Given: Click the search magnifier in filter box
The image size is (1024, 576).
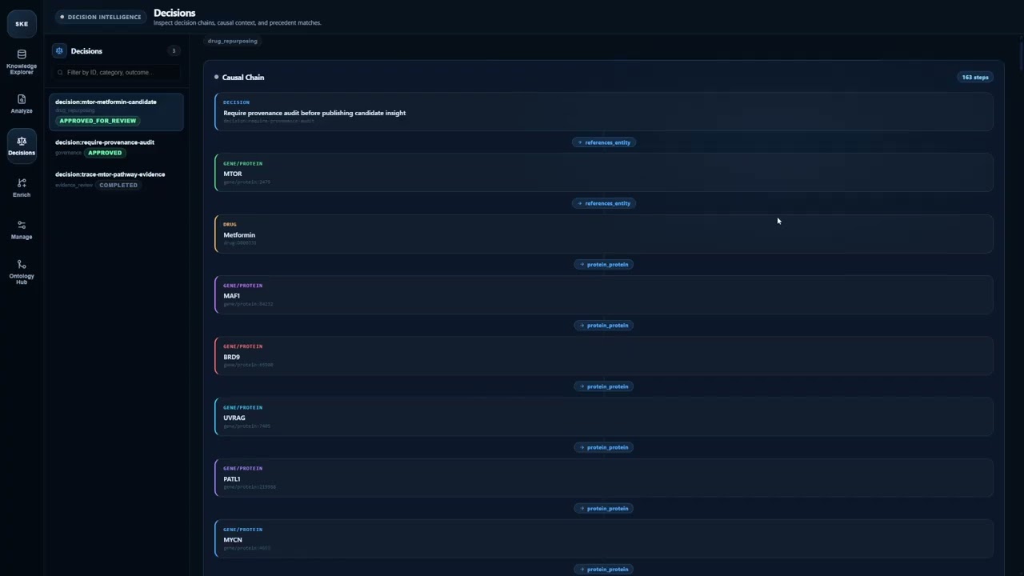Looking at the screenshot, I should point(60,72).
